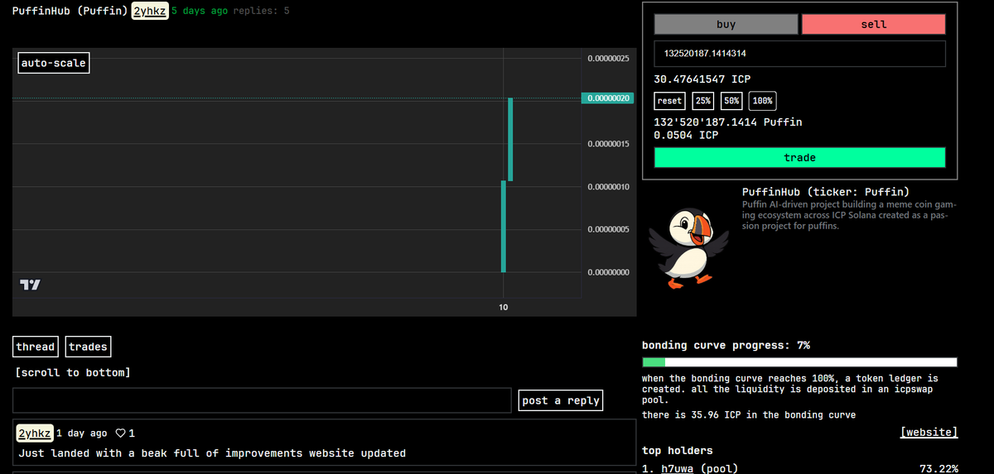The width and height of the screenshot is (994, 474).
Task: Click the top holders heading
Action: point(677,451)
